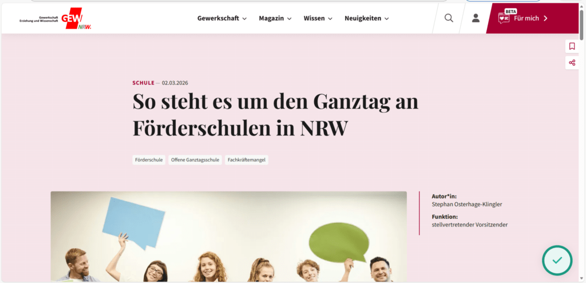This screenshot has height=283, width=586.
Task: Open the Gewerkschaft navigation label
Action: (218, 18)
